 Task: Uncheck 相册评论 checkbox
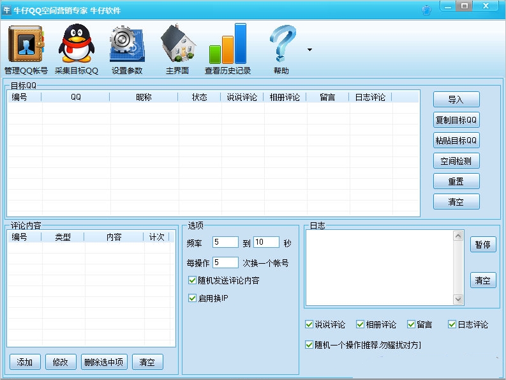(x=360, y=324)
